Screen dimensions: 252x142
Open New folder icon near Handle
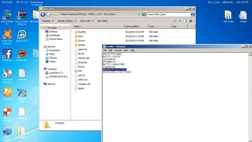[x=228, y=17]
